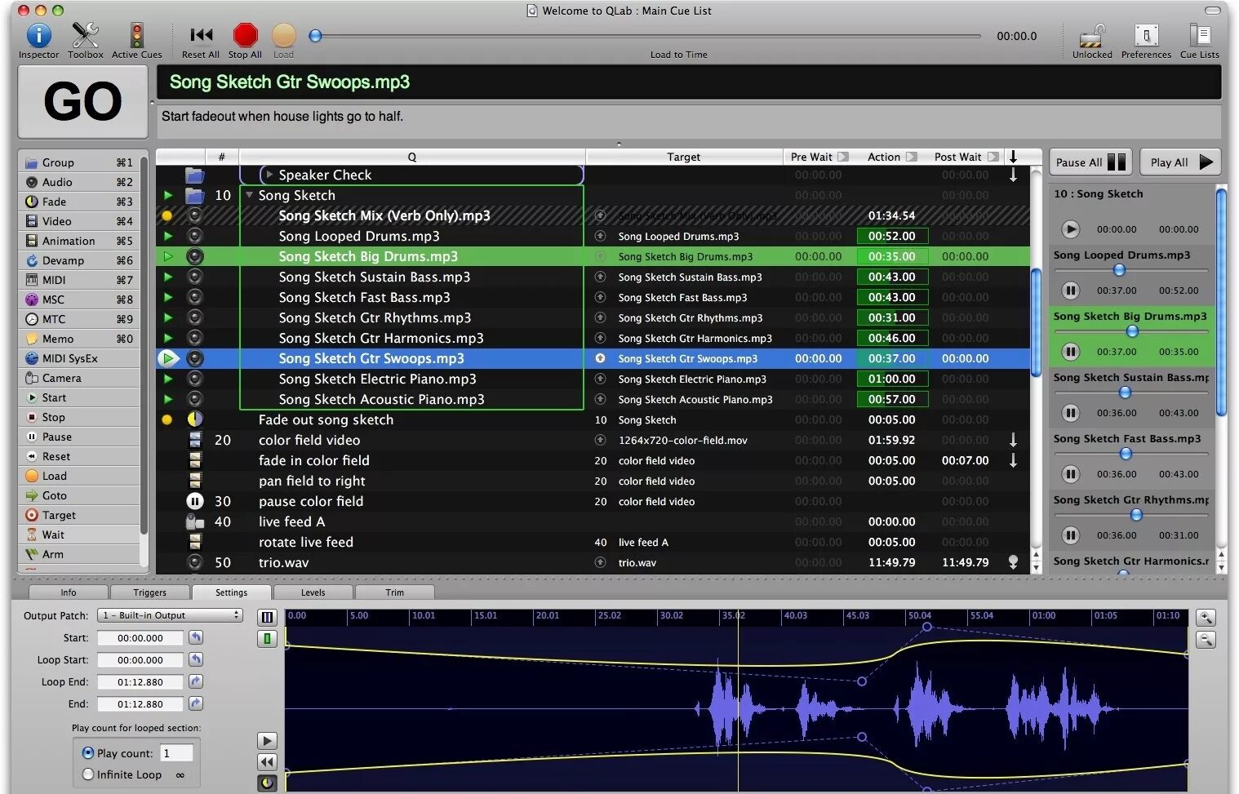
Task: Toggle the Unlocked padlock icon
Action: (1092, 36)
